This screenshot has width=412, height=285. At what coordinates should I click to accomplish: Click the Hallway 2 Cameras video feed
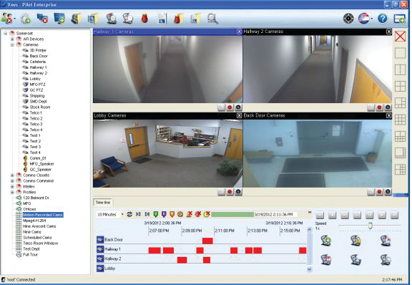(x=317, y=69)
